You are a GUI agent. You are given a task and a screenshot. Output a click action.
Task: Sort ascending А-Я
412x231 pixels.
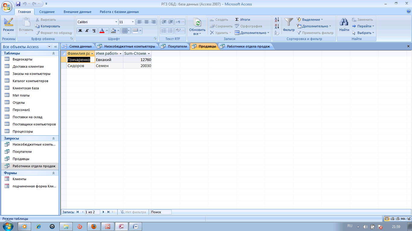click(277, 20)
